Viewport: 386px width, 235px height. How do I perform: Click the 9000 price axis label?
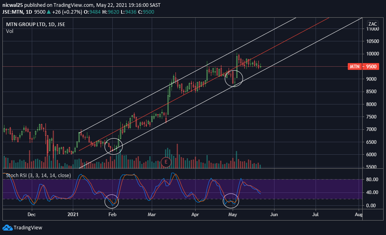point(371,79)
